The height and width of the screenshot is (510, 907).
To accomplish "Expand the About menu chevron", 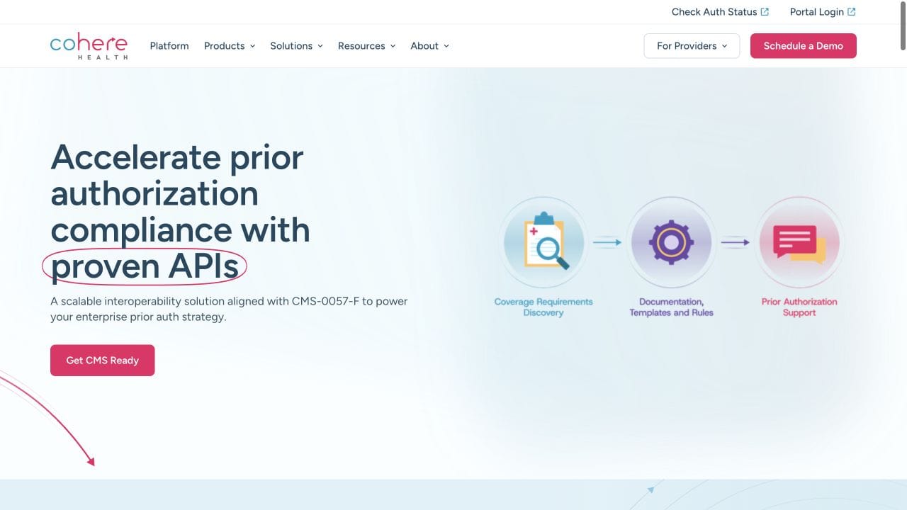I will [446, 46].
